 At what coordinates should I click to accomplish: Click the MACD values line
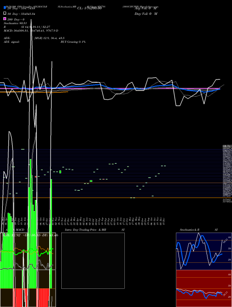pos(31,31)
